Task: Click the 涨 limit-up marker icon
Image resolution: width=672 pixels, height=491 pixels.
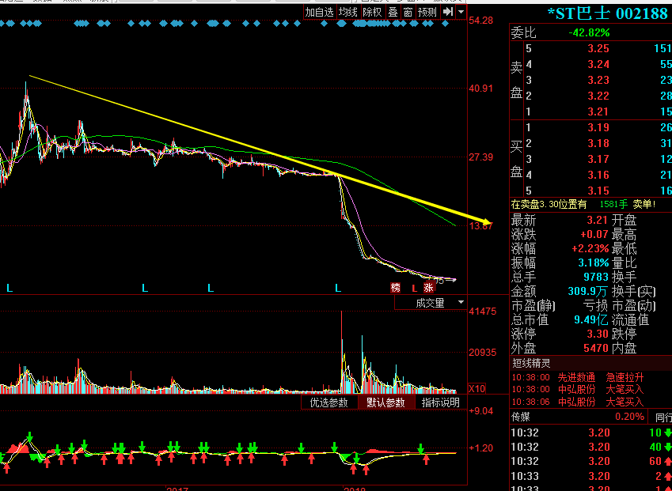Action: (x=428, y=288)
